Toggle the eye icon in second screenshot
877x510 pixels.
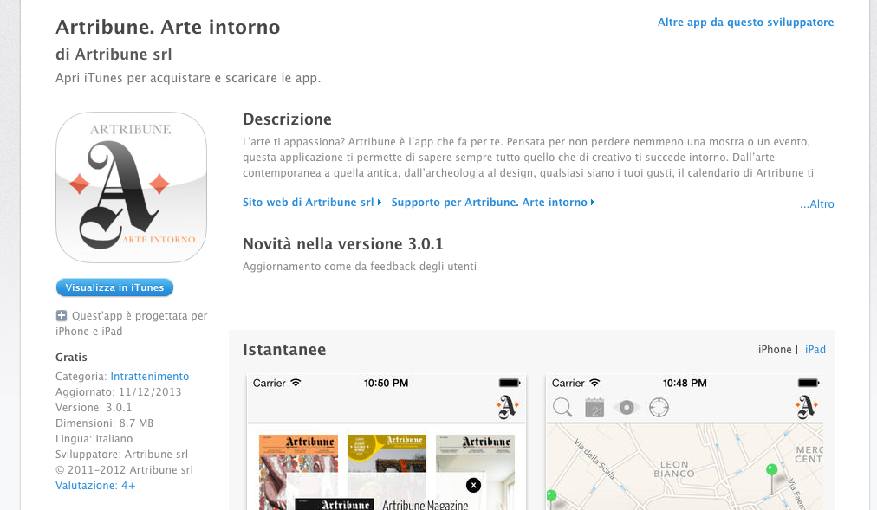coord(627,407)
